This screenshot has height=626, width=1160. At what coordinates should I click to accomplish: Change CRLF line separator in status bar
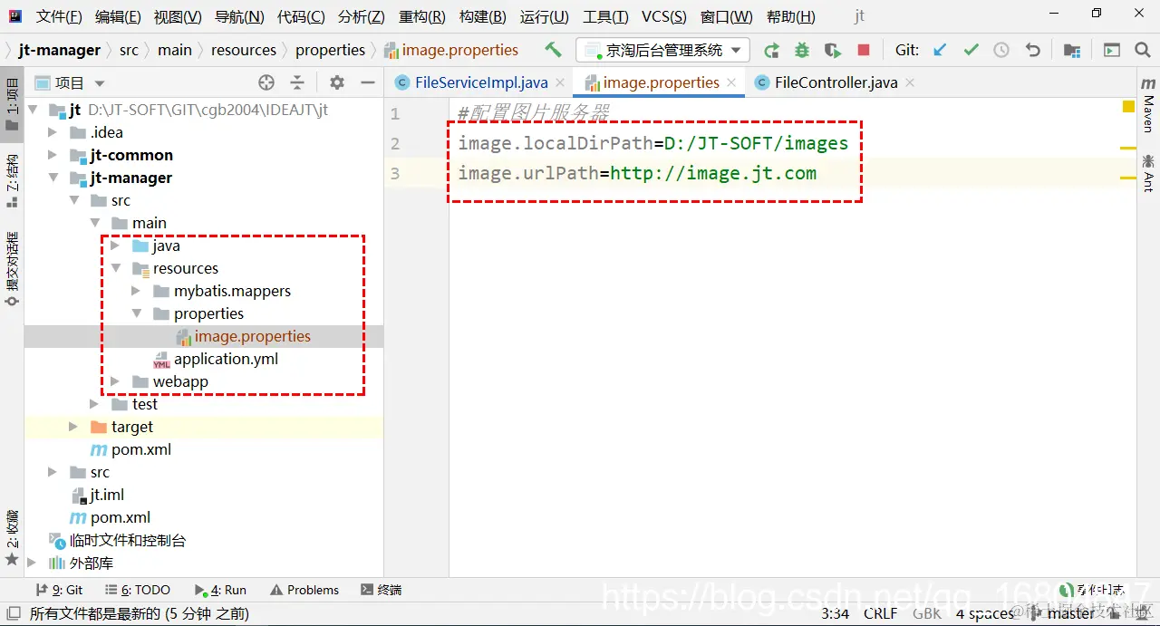(880, 613)
